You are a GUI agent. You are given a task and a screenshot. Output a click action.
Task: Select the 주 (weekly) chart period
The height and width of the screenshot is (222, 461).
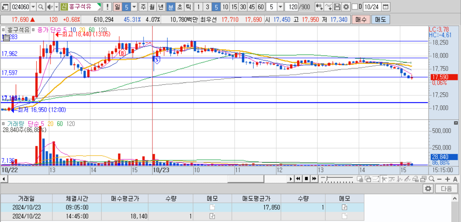point(143,7)
